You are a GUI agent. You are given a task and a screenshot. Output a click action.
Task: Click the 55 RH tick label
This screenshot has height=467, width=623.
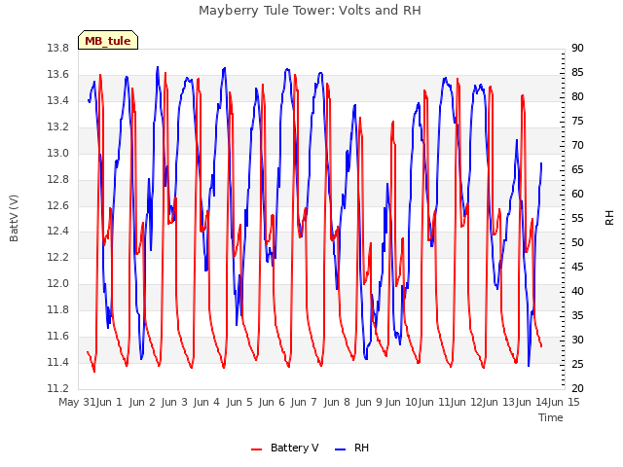577,218
